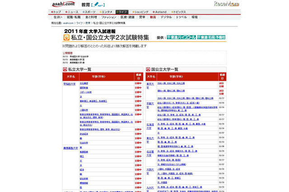289x192 pixels.
Task: Open the 大阪大学 link in the national table
Action: [150, 171]
